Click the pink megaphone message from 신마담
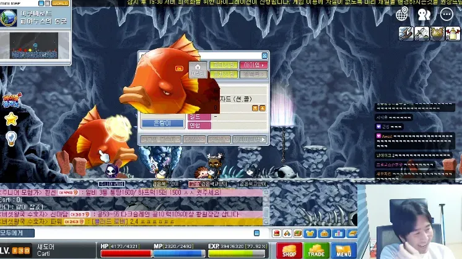The width and height of the screenshot is (462, 259). [131, 214]
